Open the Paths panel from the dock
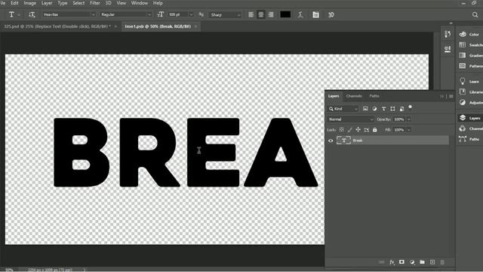 click(470, 139)
